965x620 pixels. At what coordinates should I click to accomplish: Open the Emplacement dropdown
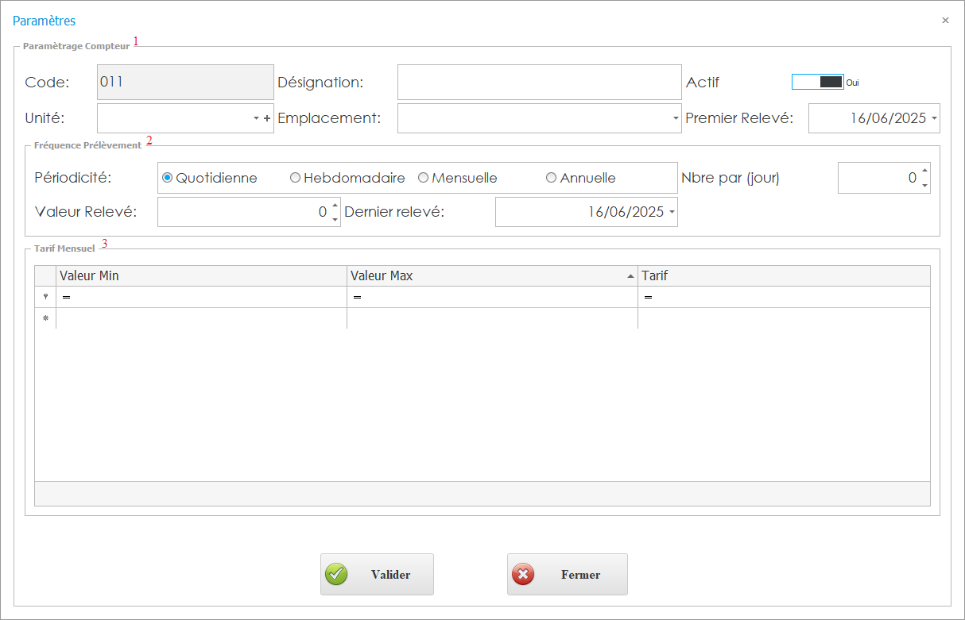pos(675,117)
